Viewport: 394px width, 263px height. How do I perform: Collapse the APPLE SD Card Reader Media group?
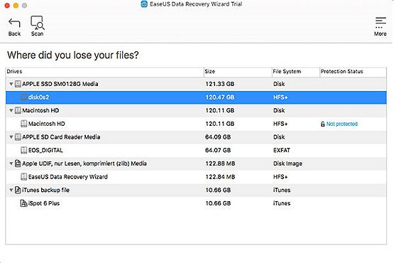11,137
